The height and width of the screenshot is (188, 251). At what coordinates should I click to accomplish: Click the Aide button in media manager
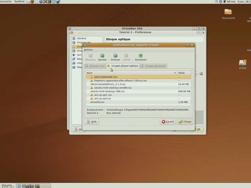(92, 122)
